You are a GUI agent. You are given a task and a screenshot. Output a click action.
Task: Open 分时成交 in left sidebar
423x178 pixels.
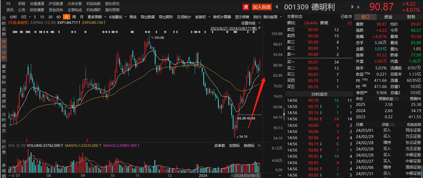pyautogui.click(x=4, y=122)
